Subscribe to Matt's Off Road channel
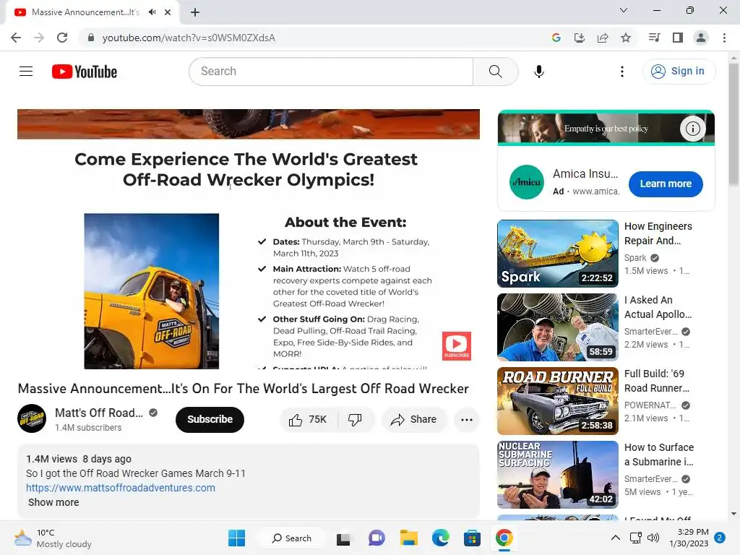Viewport: 740px width, 555px height. click(x=210, y=420)
